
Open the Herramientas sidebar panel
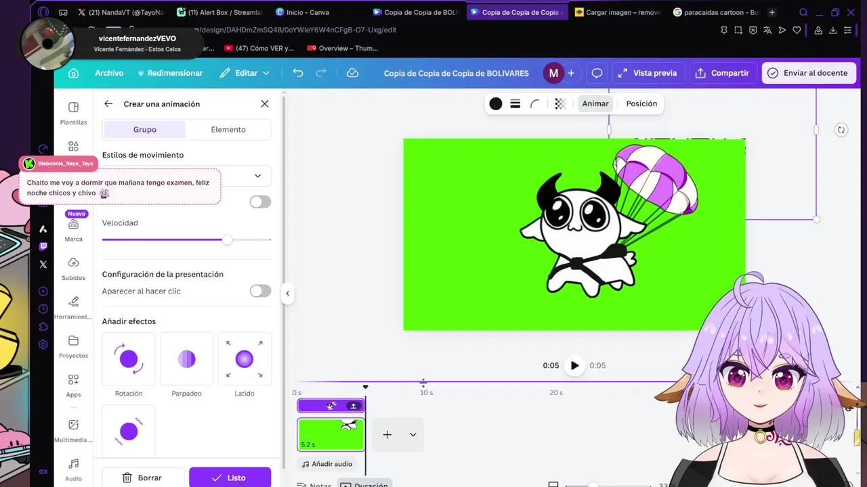[x=73, y=307]
